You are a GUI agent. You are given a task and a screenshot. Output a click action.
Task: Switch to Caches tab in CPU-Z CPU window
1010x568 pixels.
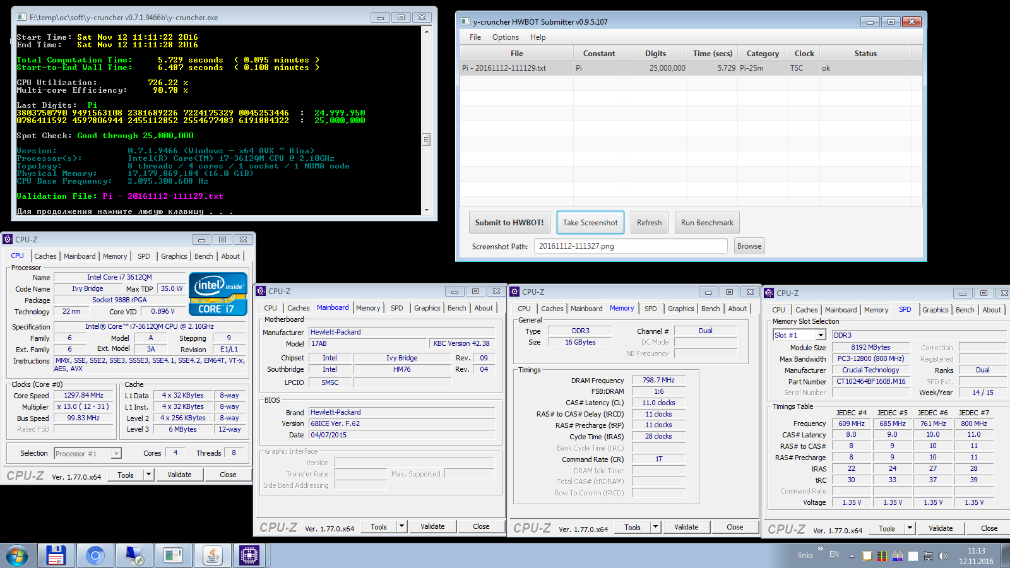(45, 256)
